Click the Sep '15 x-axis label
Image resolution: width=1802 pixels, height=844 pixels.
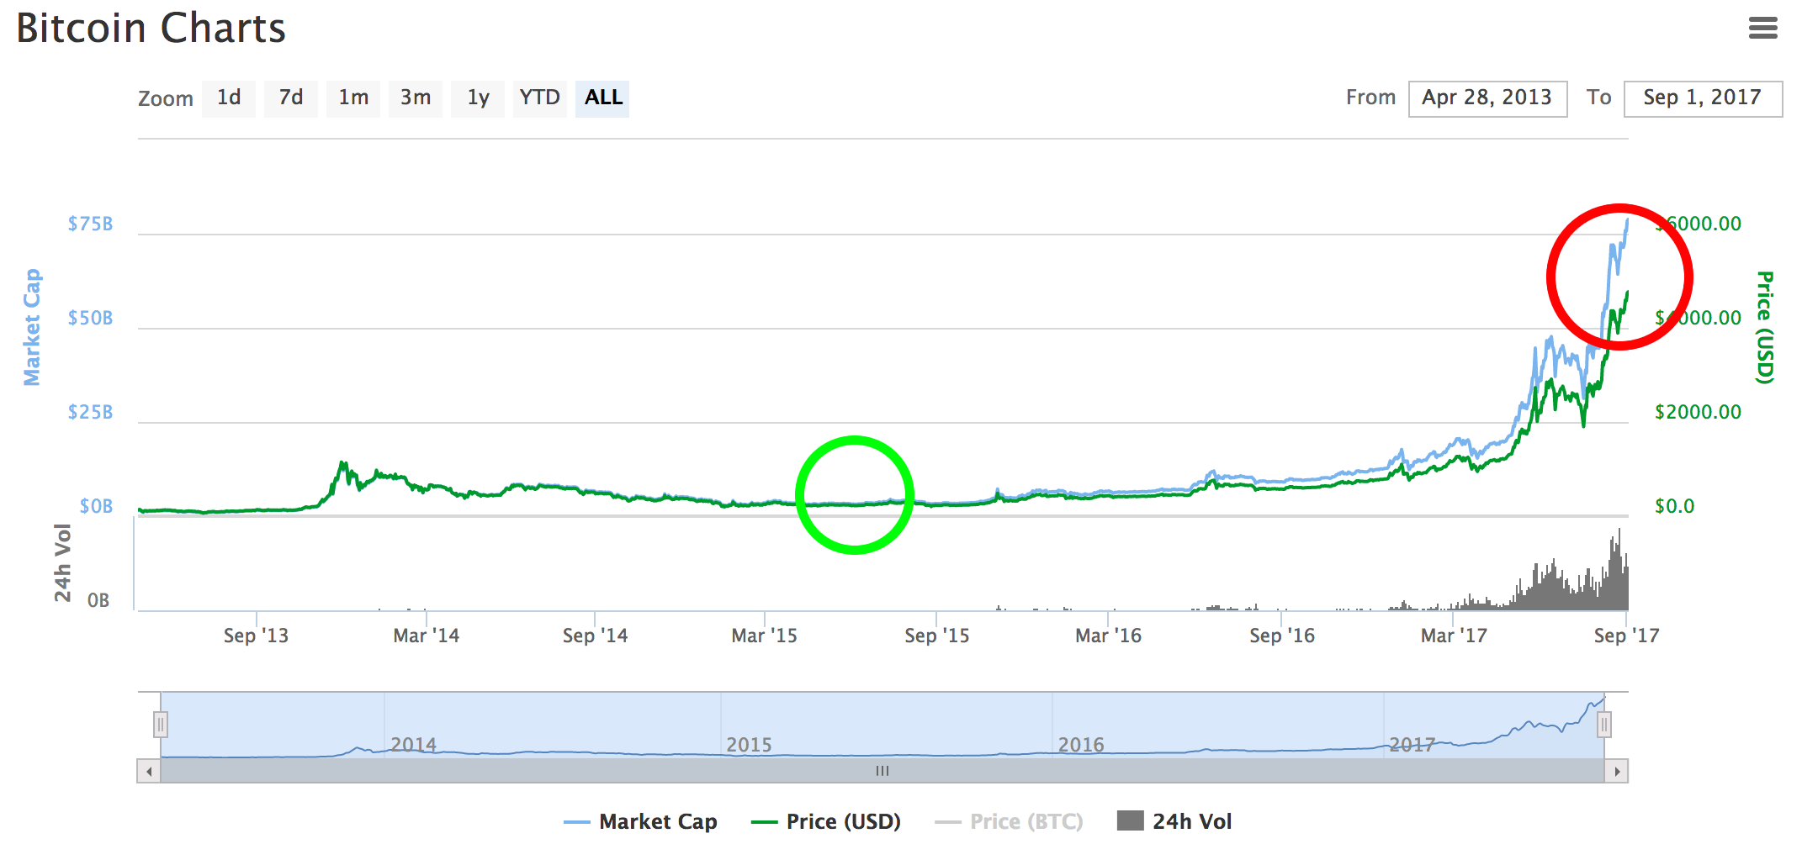tap(936, 636)
